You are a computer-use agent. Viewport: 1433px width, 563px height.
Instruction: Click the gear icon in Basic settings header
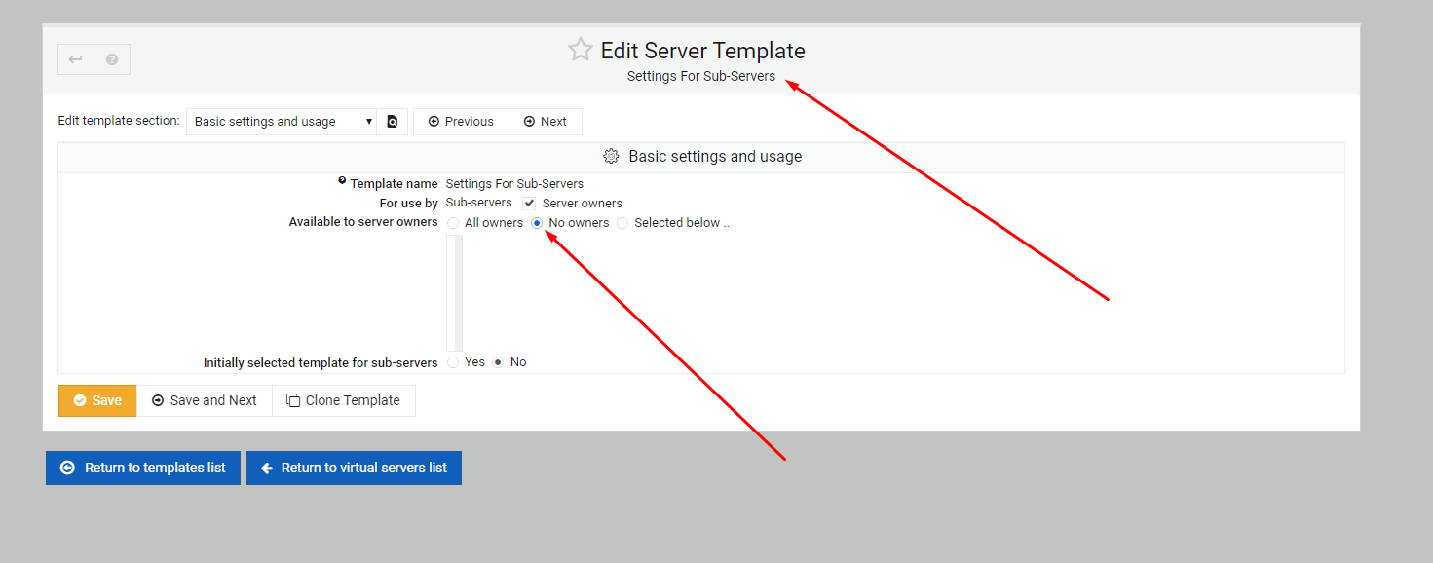tap(612, 156)
